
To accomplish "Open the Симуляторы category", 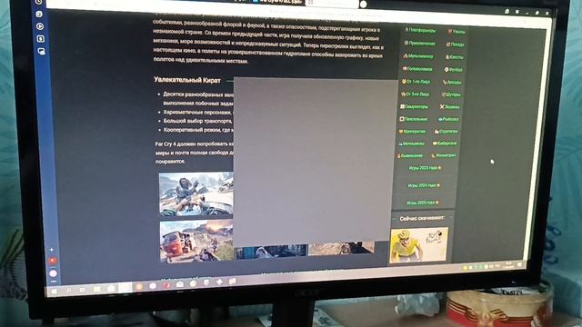I will tap(414, 106).
